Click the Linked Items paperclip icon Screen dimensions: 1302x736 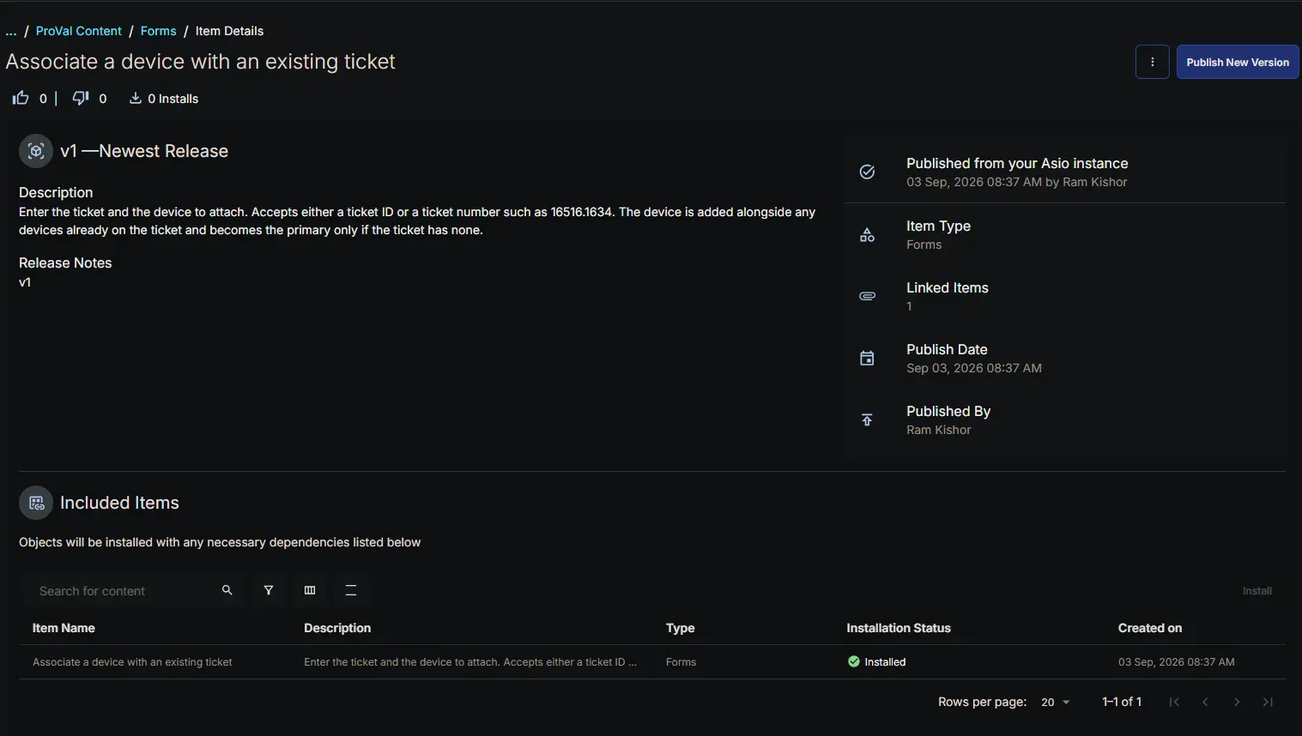click(868, 296)
